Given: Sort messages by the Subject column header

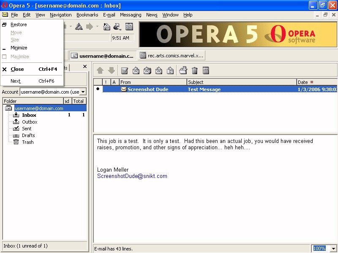Looking at the screenshot, I should point(242,82).
